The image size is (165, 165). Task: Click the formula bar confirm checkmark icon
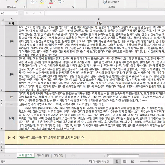34,13
